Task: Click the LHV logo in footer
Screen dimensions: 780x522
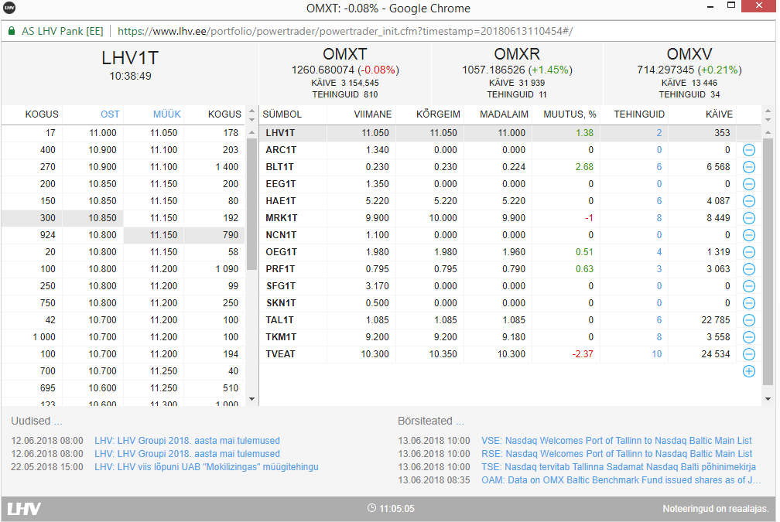Action: (x=24, y=509)
